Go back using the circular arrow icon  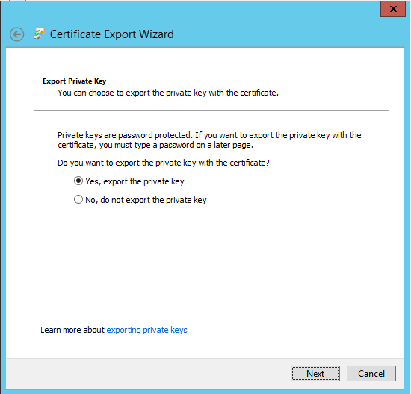(x=17, y=34)
